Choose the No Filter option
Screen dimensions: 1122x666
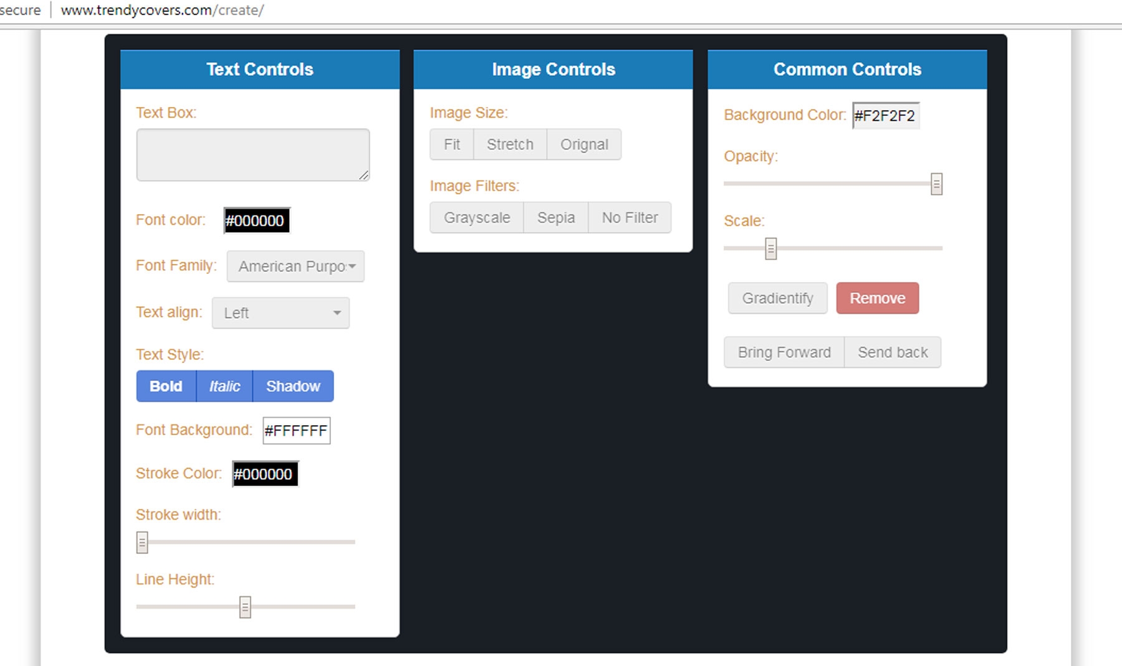click(630, 217)
